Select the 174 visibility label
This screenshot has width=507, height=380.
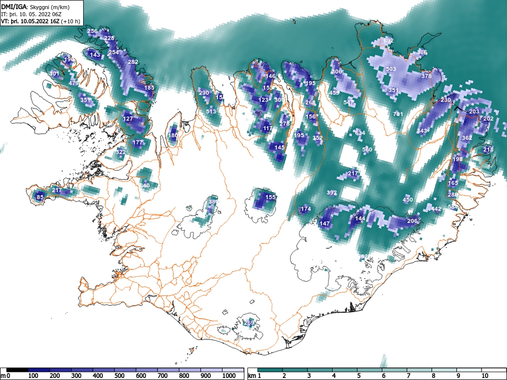[x=306, y=209]
